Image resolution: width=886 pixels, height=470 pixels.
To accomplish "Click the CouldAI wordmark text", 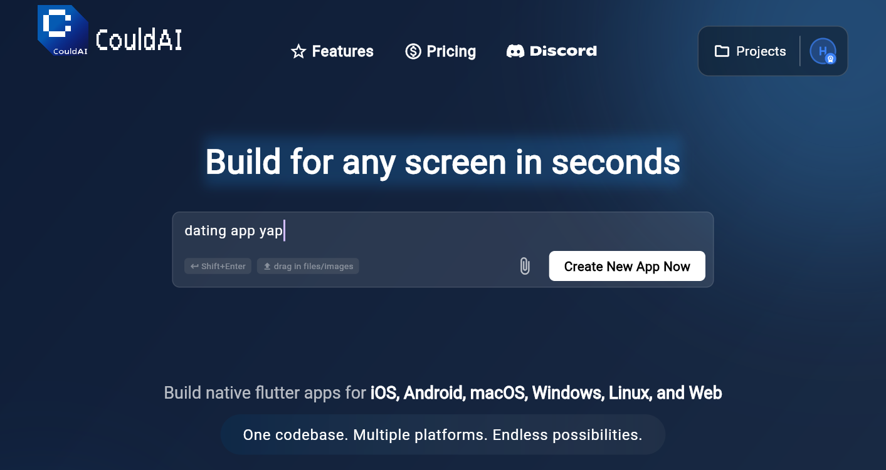I will coord(139,40).
